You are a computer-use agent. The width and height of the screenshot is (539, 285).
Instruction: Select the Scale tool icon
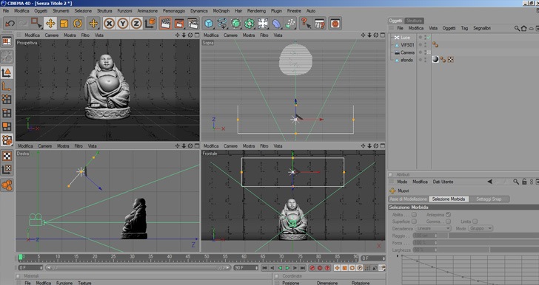64,24
